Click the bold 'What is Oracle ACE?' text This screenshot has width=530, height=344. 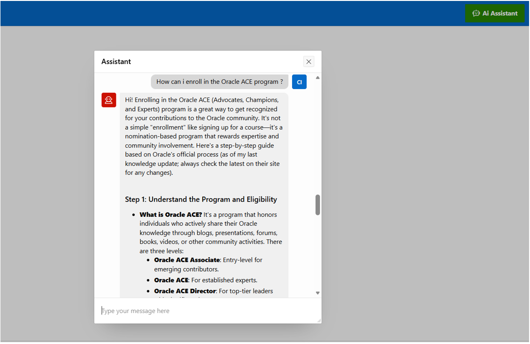click(x=171, y=214)
